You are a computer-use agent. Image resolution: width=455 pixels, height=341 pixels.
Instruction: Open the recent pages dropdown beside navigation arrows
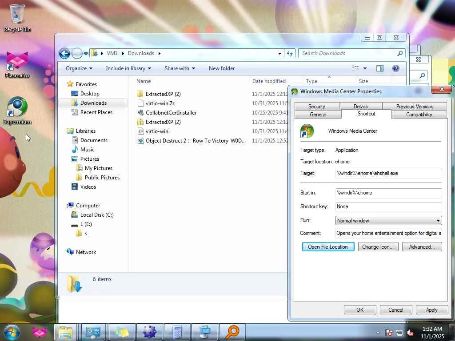tap(86, 54)
